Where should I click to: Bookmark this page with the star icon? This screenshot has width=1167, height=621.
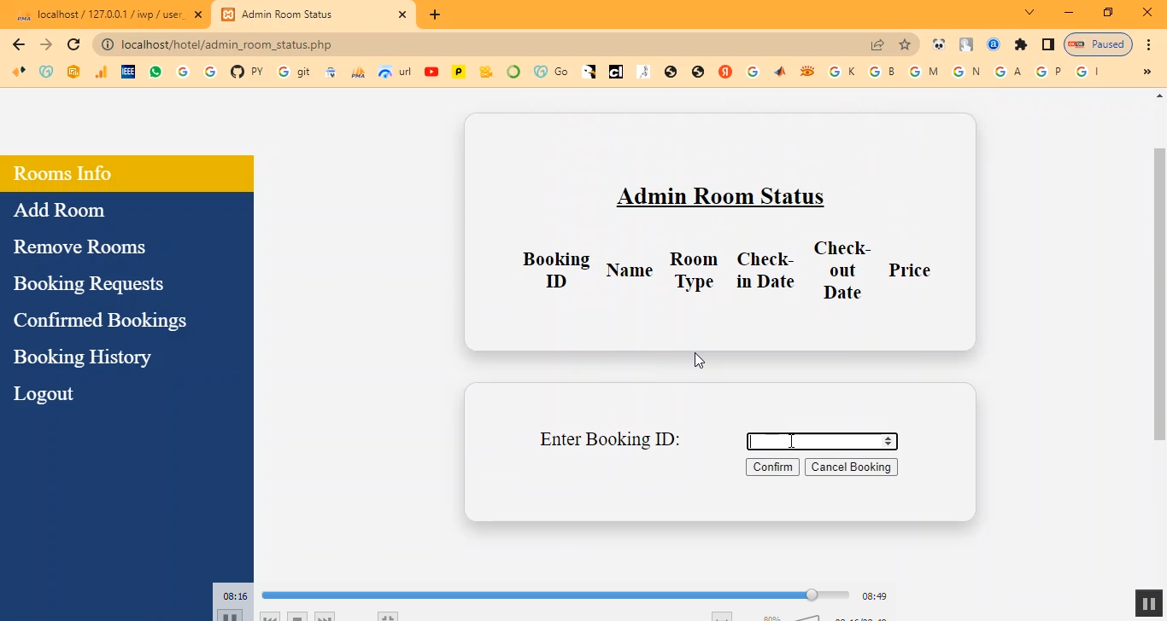(905, 45)
